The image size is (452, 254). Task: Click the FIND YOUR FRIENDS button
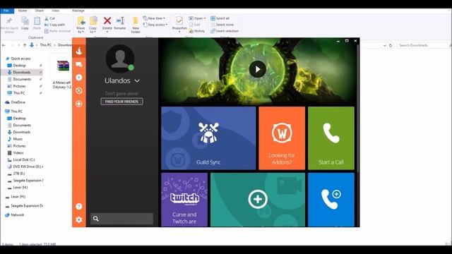coord(121,102)
